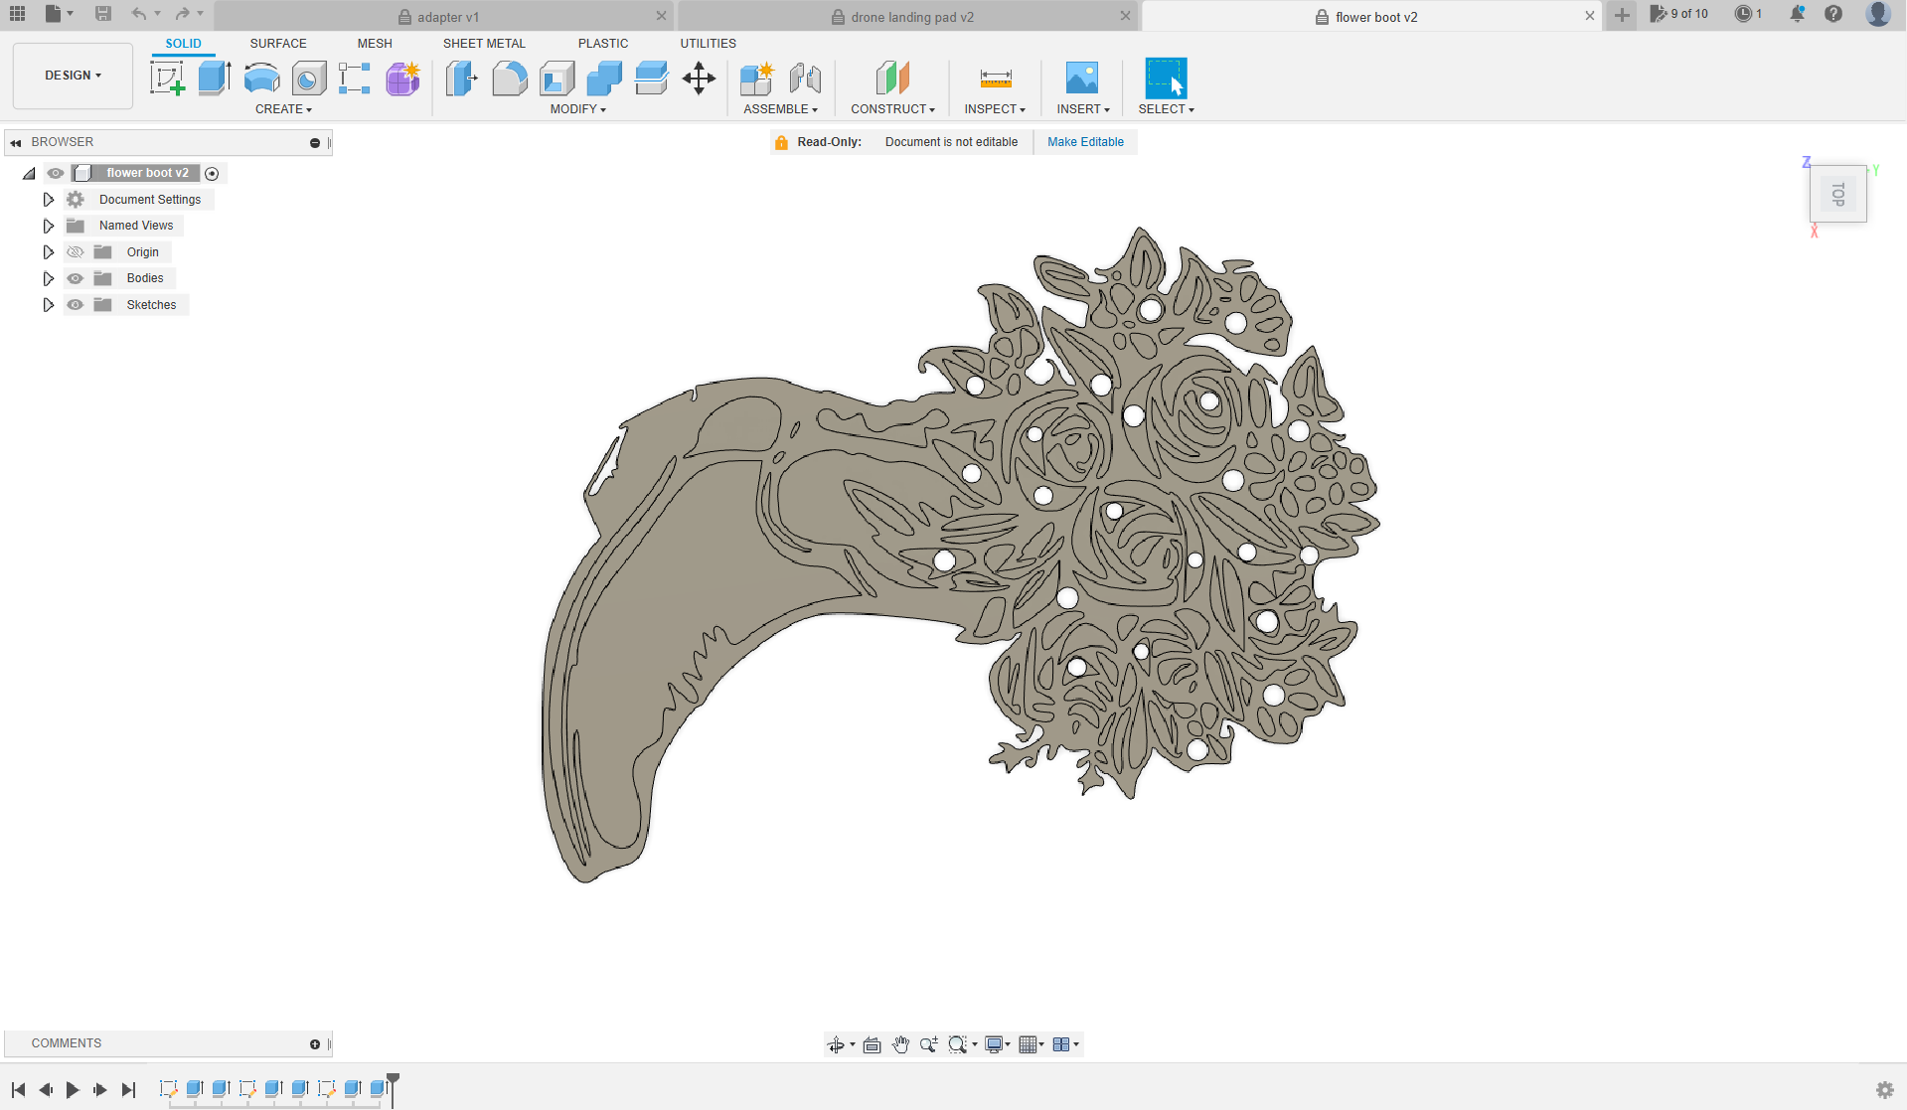Switch to the SURFACE tab
Screen dimensions: 1907x1110
[x=278, y=44]
